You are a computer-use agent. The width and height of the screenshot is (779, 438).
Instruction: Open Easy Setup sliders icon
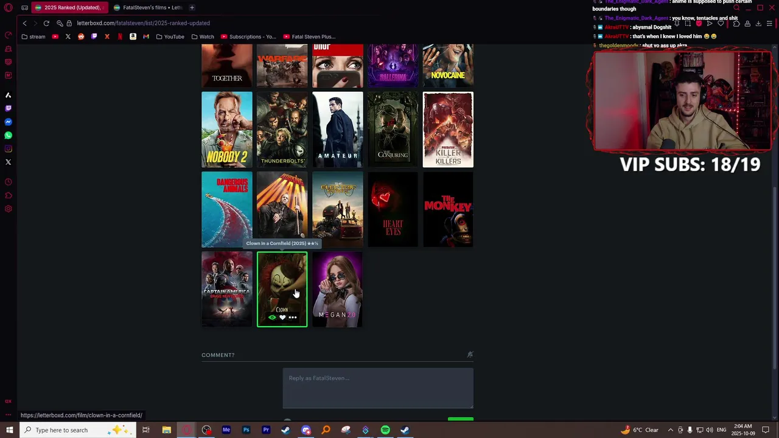(x=769, y=24)
